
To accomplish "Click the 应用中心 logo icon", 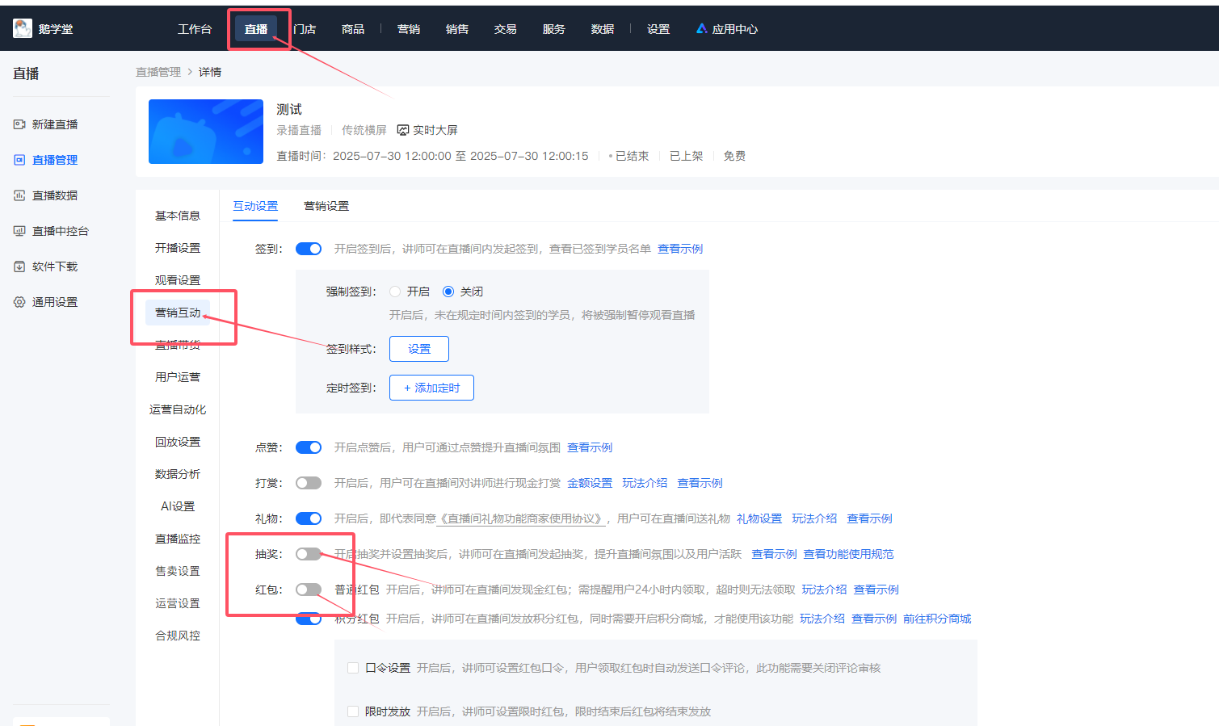I will click(701, 29).
